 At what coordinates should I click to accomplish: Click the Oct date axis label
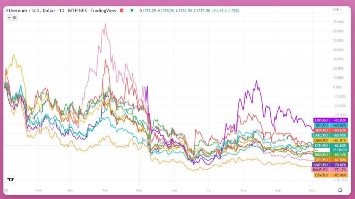tap(312, 190)
